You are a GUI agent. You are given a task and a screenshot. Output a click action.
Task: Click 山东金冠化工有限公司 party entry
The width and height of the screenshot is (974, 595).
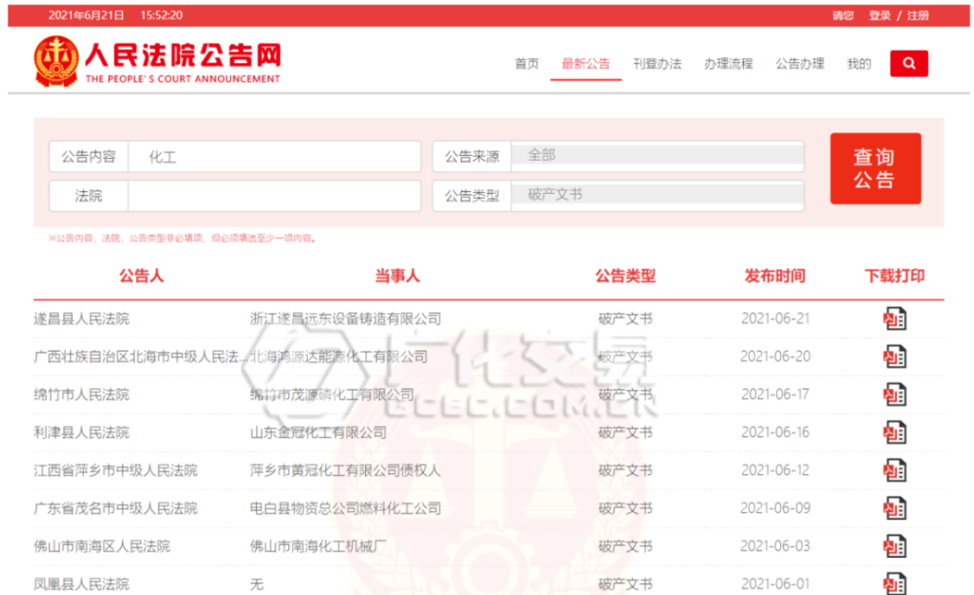[x=318, y=432]
